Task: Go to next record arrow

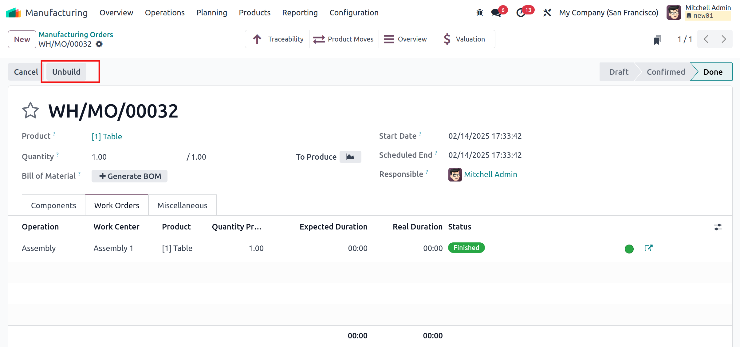Action: 724,39
